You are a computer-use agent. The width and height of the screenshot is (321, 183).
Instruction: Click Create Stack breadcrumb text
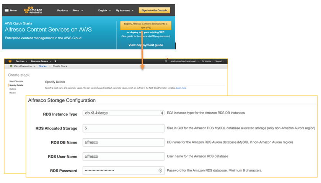pyautogui.click(x=60, y=66)
